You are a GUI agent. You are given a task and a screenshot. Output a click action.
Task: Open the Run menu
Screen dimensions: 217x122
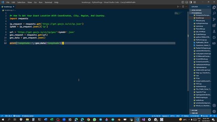point(41,2)
